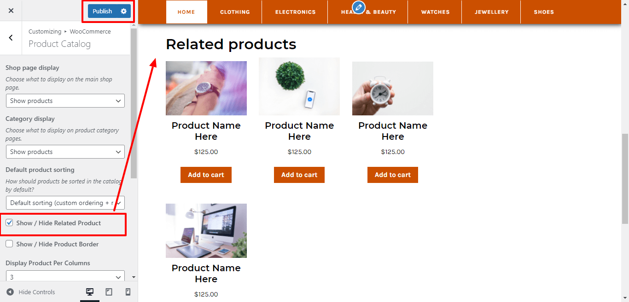Open publish settings gear icon

[x=123, y=11]
